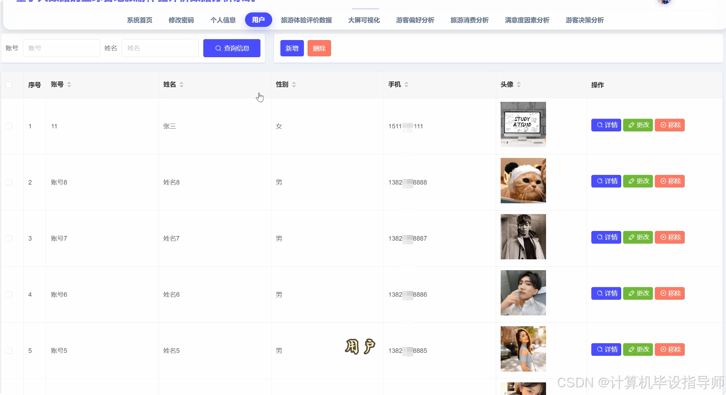Toggle the select-all checkbox in table header
This screenshot has width=726, height=395.
[9, 85]
